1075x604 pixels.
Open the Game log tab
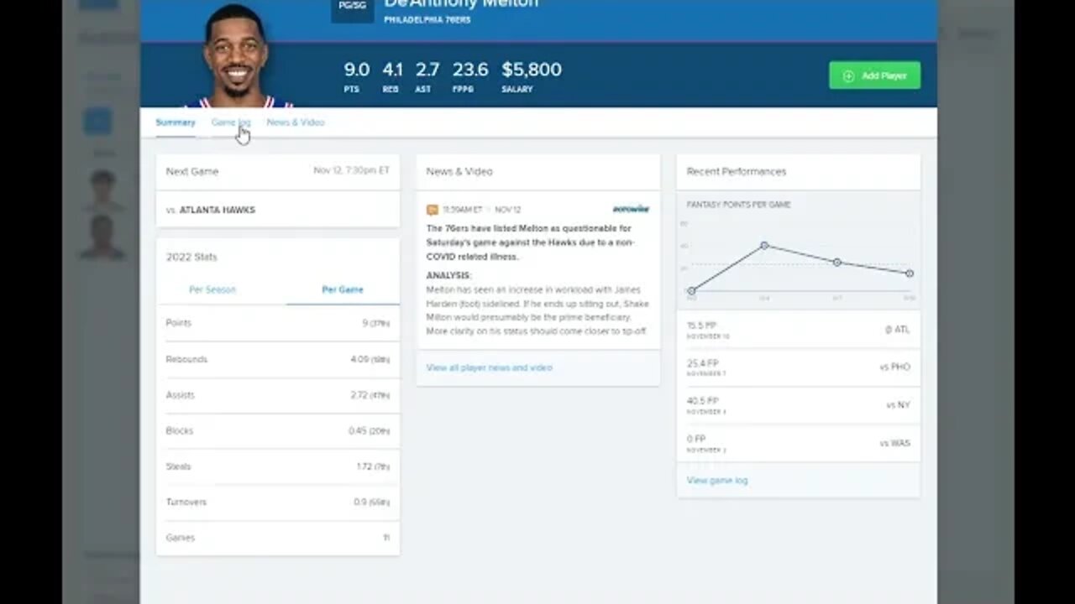point(230,122)
